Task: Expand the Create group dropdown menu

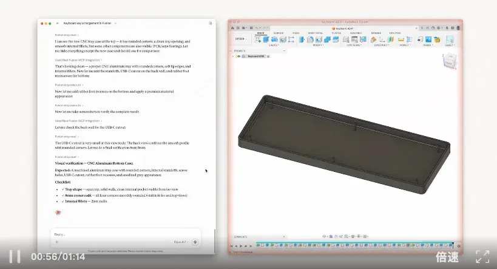Action: pyautogui.click(x=274, y=46)
